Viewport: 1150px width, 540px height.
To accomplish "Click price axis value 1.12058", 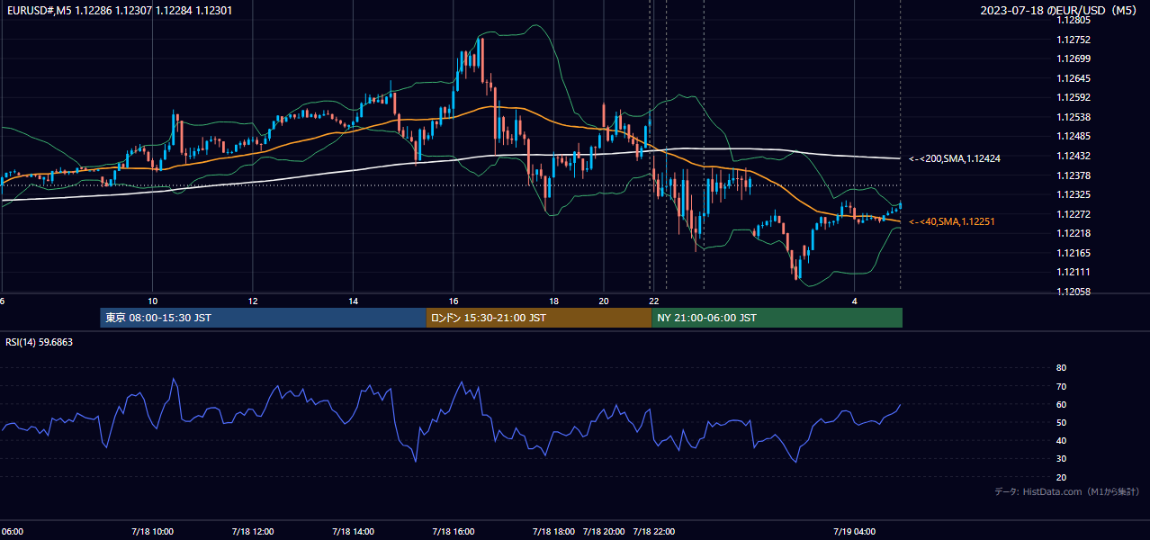I will (x=1074, y=292).
